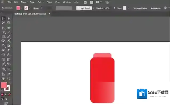Select the Column Graph tool
The image size is (170, 105).
(x=9, y=69)
